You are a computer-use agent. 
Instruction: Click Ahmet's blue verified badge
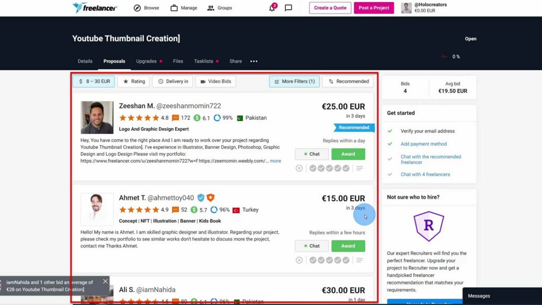click(x=201, y=198)
